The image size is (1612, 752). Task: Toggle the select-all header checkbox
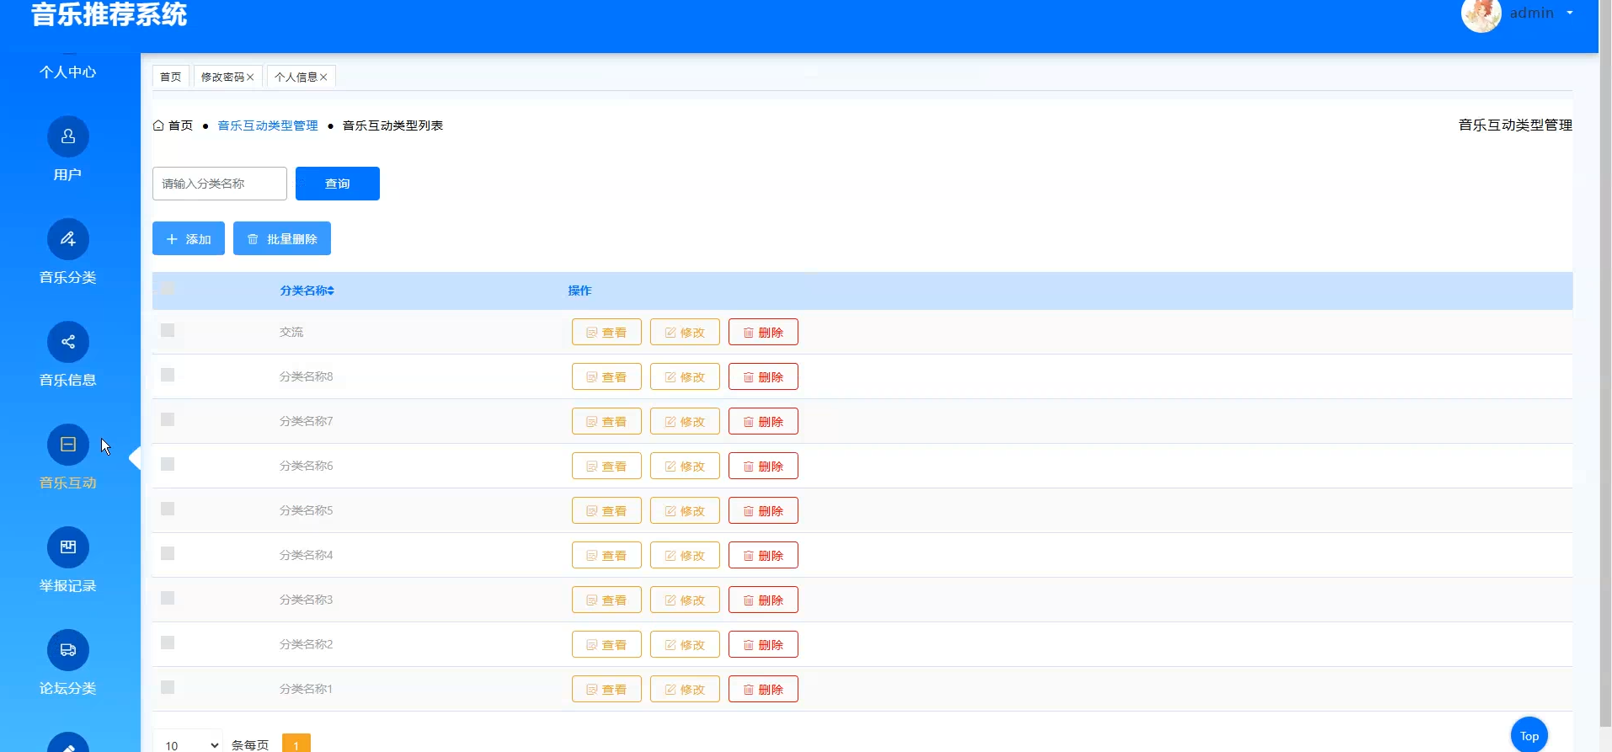point(168,289)
